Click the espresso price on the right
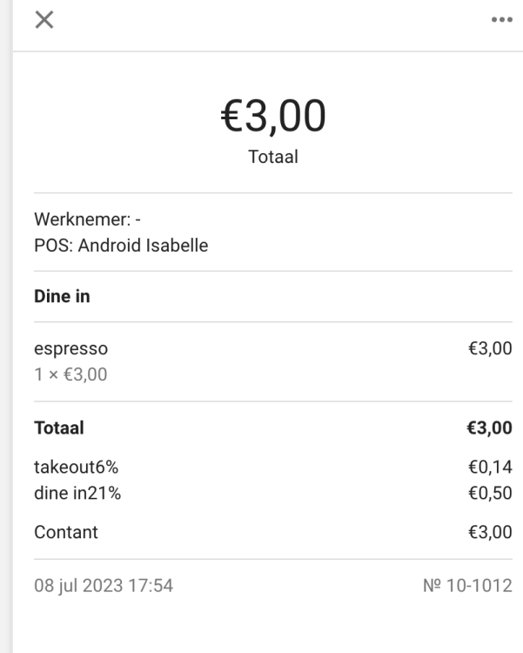Image resolution: width=523 pixels, height=653 pixels. pos(490,349)
